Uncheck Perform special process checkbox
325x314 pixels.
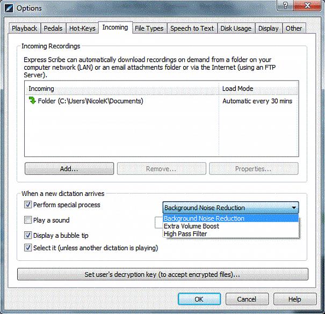pyautogui.click(x=28, y=205)
